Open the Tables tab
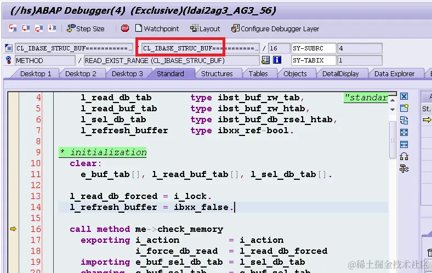 258,74
